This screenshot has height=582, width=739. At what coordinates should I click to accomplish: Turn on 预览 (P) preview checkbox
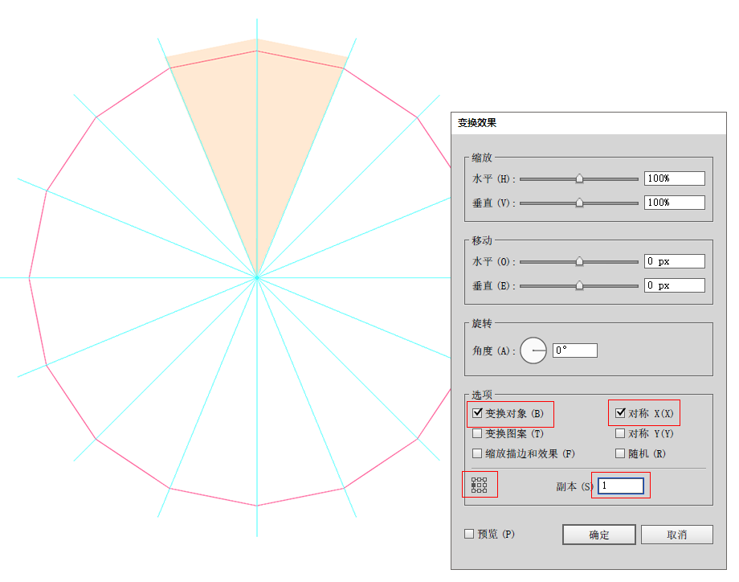[470, 534]
